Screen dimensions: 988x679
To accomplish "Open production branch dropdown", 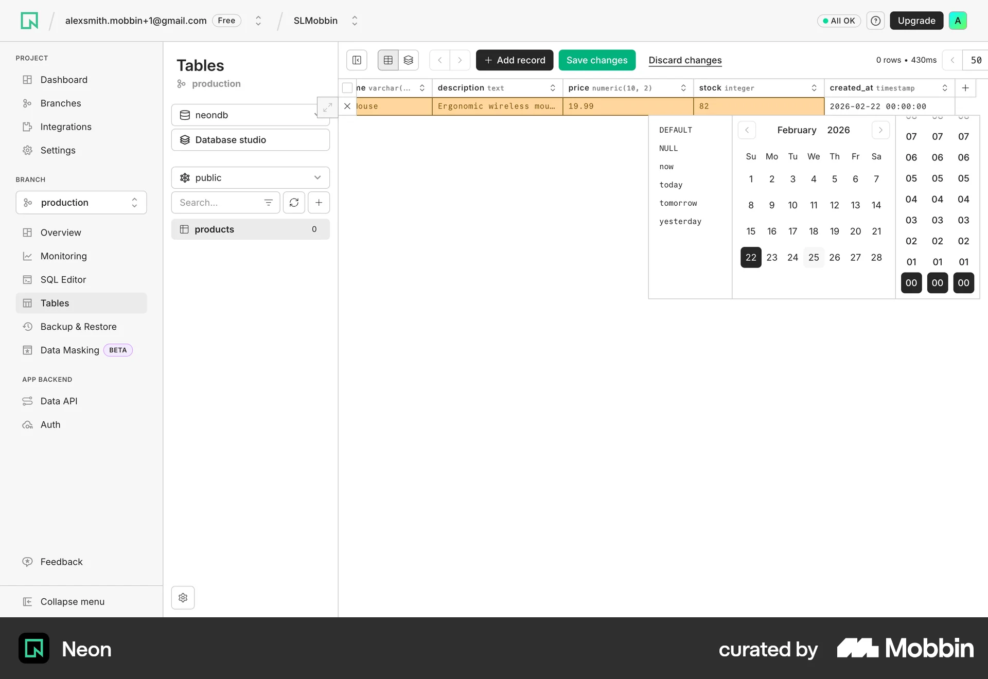I will pos(81,203).
